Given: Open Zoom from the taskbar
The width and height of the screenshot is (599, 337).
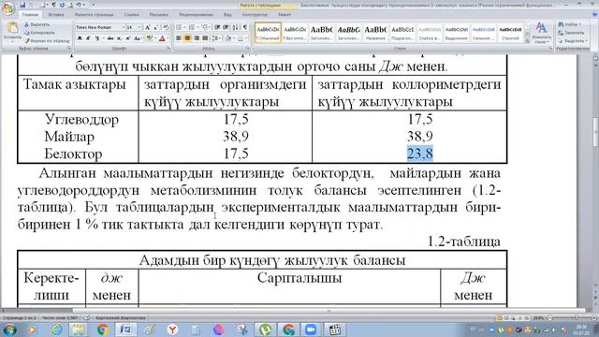Looking at the screenshot, I should tap(311, 330).
